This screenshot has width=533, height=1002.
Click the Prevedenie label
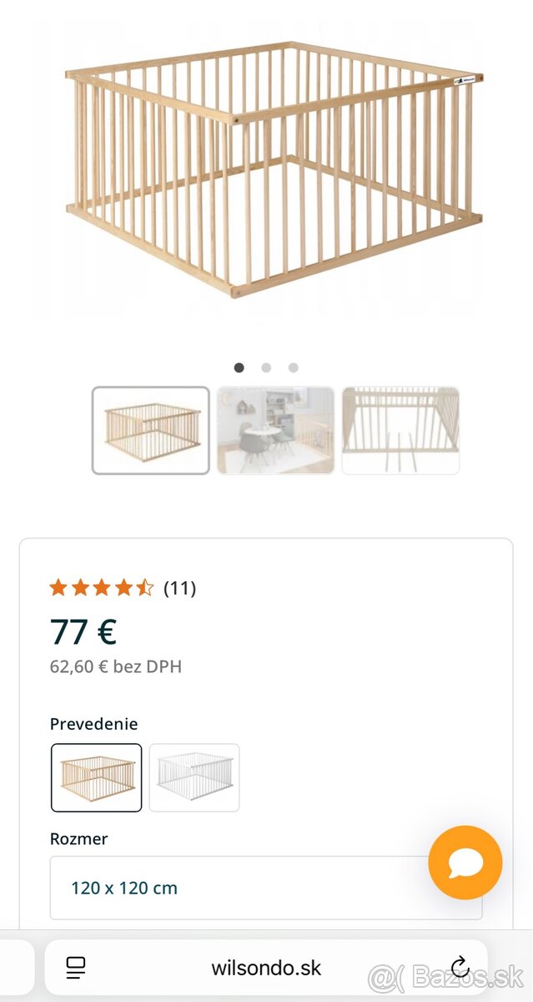[x=93, y=724]
